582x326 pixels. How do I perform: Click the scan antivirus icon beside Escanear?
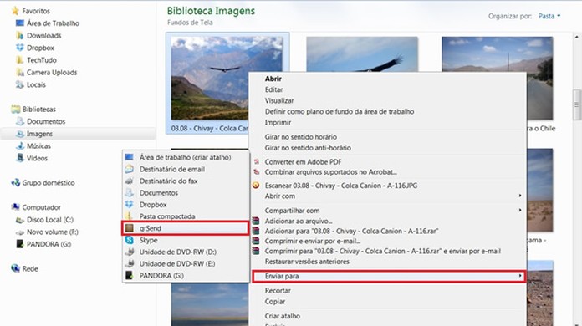click(x=256, y=185)
